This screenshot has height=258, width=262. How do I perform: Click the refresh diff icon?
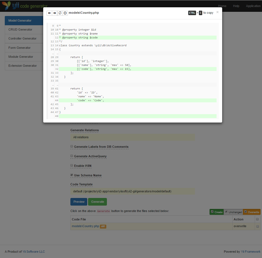pyautogui.click(x=60, y=13)
